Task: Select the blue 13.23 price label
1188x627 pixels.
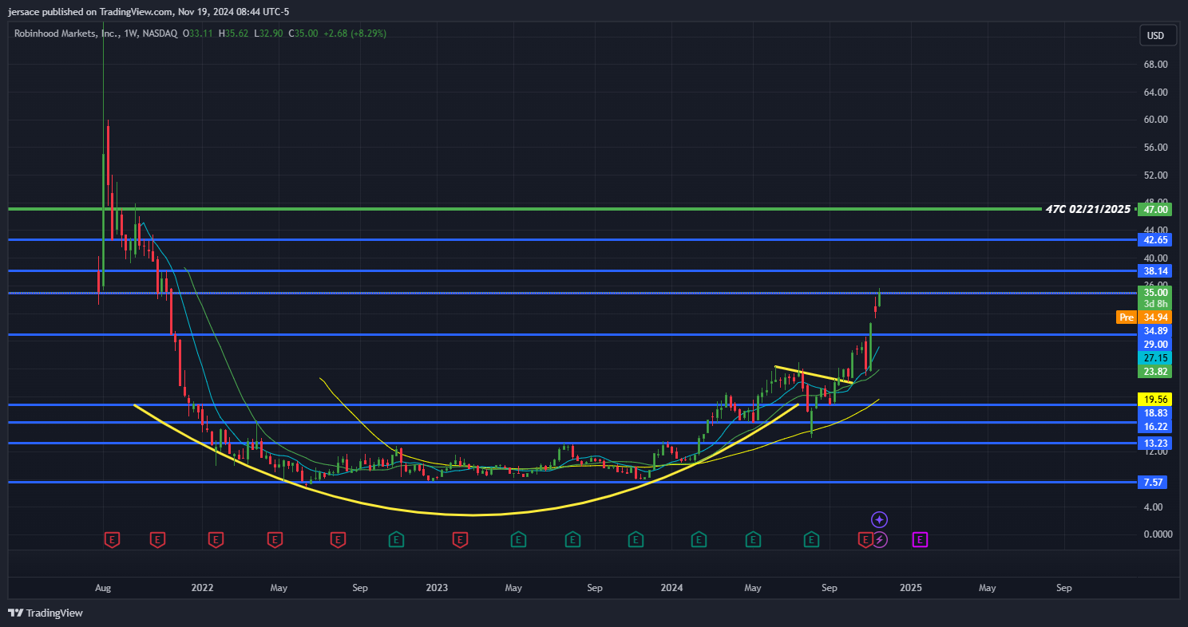Action: 1155,444
